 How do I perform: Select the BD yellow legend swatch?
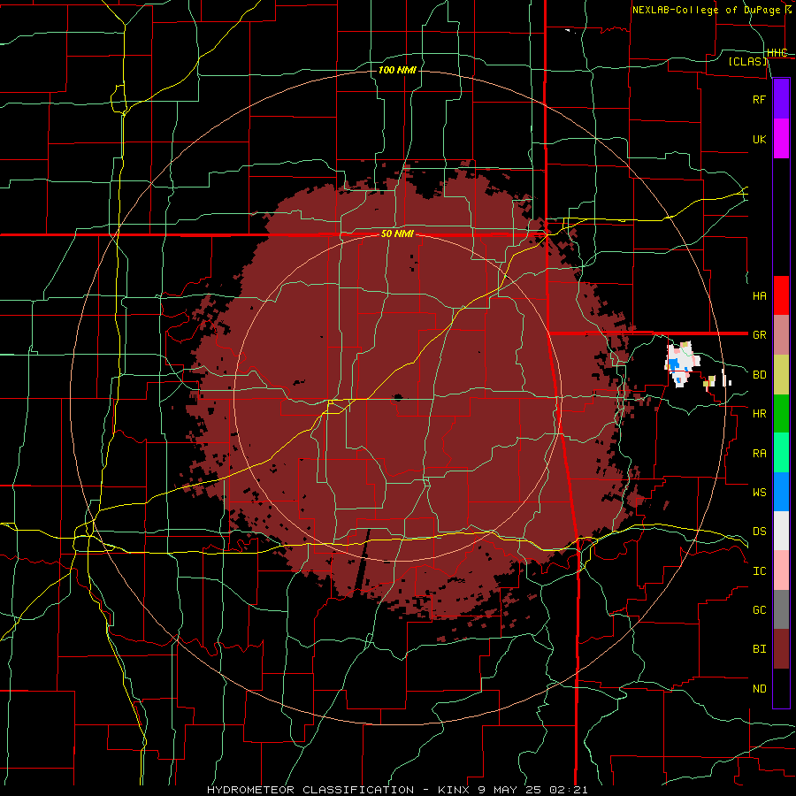coord(781,375)
